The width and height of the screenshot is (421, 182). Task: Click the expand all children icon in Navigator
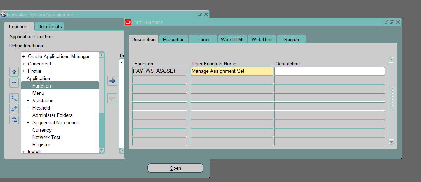[14, 98]
